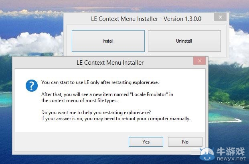Click the blue question mark icon
Viewport: 249px width, 164px height.
point(32,86)
